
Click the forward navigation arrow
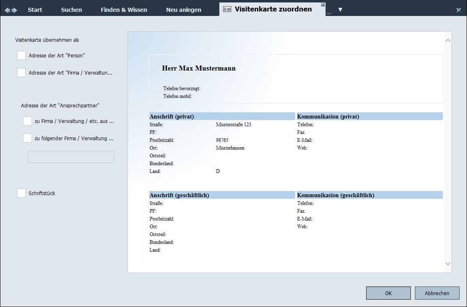point(14,10)
